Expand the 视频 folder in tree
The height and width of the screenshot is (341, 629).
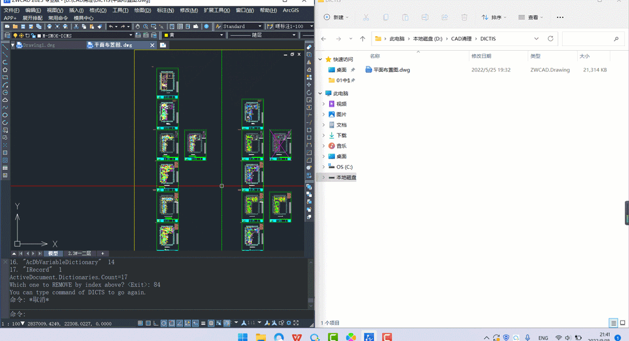pyautogui.click(x=324, y=104)
